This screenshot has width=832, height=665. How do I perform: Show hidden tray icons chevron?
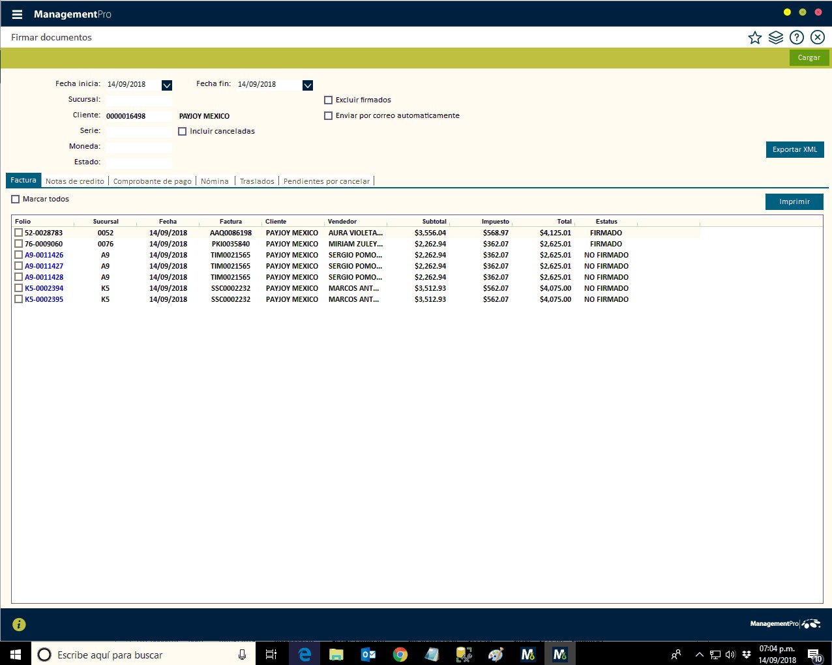[x=700, y=655]
